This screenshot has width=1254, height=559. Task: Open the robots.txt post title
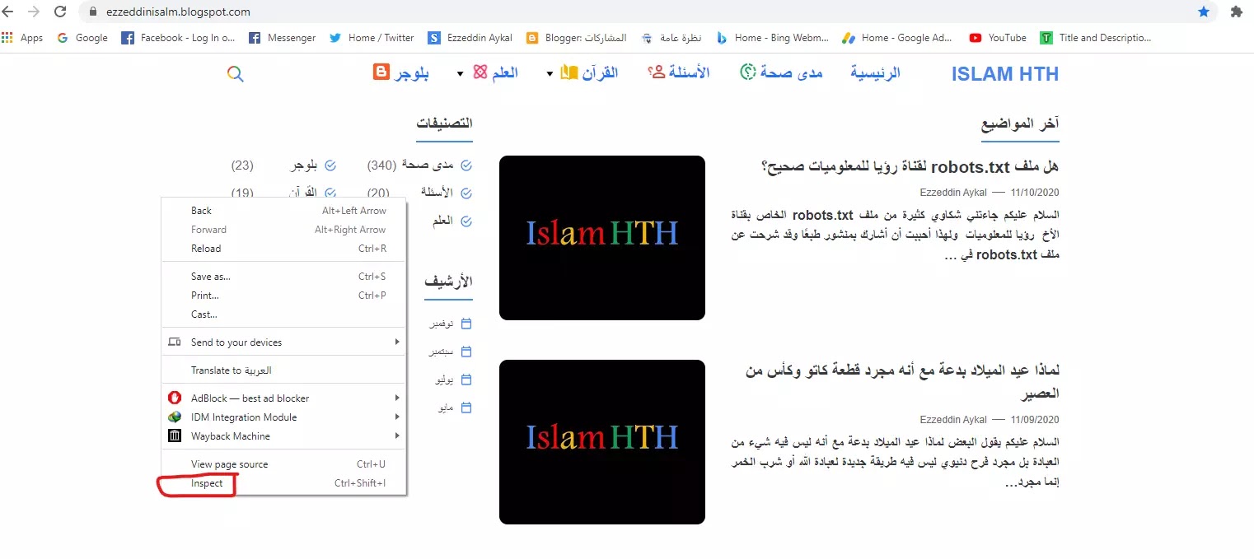[x=912, y=166]
